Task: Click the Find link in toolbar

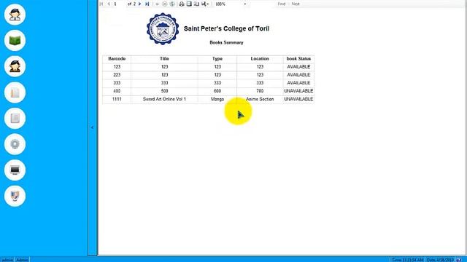Action: [x=282, y=4]
